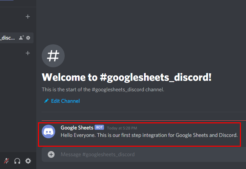Screen dimensions: 246x169
Task: Click the large hashtag channel icon
Action: [x=53, y=56]
